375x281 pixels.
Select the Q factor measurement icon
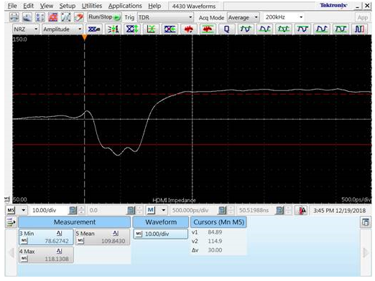tap(226, 29)
